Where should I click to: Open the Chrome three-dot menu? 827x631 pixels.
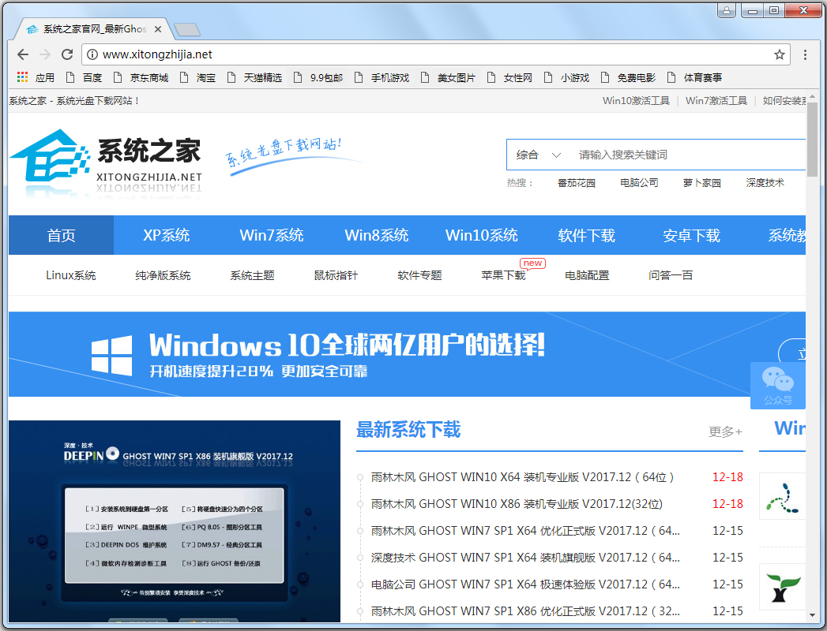805,54
